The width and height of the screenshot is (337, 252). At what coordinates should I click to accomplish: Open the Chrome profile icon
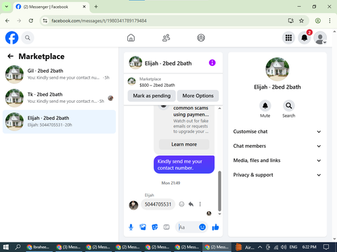[317, 21]
